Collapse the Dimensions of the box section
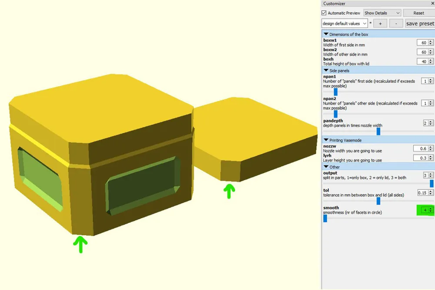Image resolution: width=435 pixels, height=290 pixels. point(326,34)
